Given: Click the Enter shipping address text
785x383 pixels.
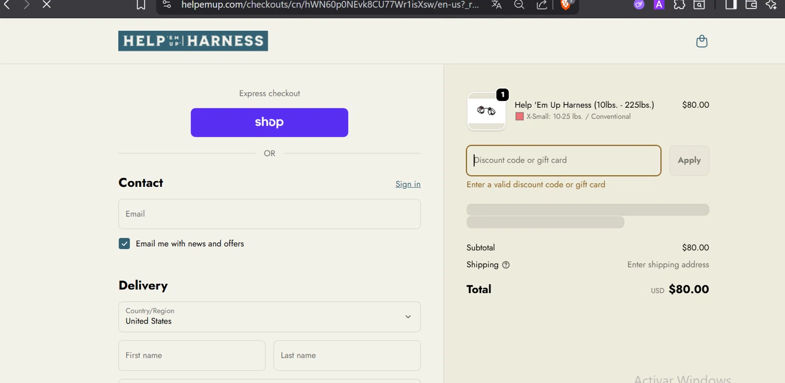Looking at the screenshot, I should click(668, 265).
